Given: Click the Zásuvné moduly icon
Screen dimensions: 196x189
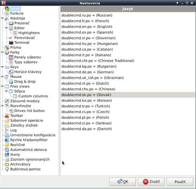Looking at the screenshot, I should [7, 101].
